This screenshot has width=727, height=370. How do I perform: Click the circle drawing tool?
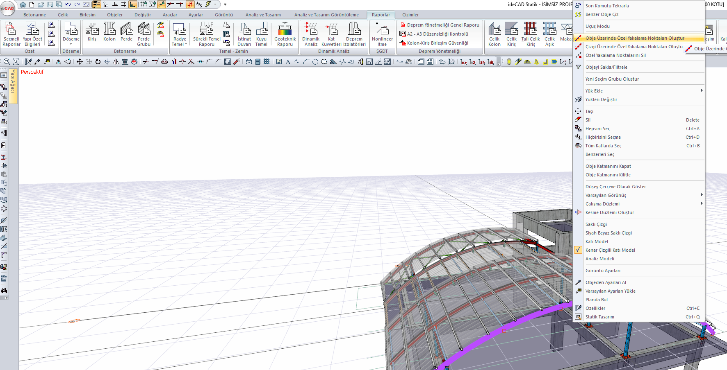click(315, 62)
